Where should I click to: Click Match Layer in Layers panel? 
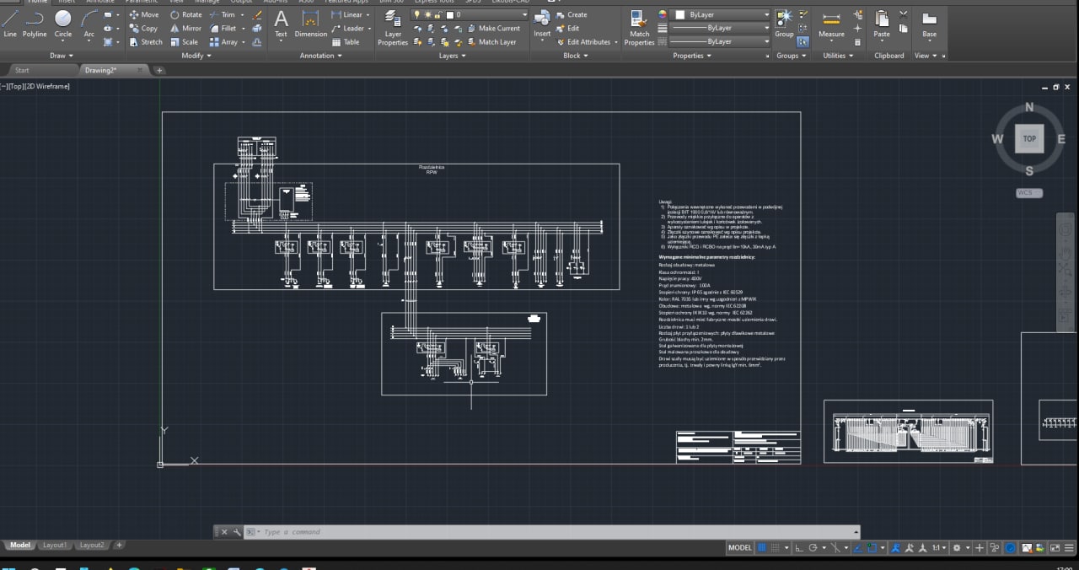click(x=491, y=41)
